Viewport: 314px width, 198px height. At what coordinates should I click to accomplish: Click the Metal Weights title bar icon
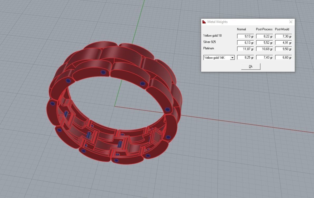point(204,22)
